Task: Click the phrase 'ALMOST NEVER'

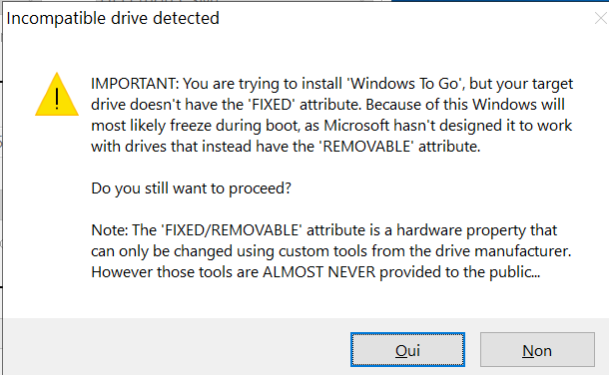Action: [x=319, y=272]
